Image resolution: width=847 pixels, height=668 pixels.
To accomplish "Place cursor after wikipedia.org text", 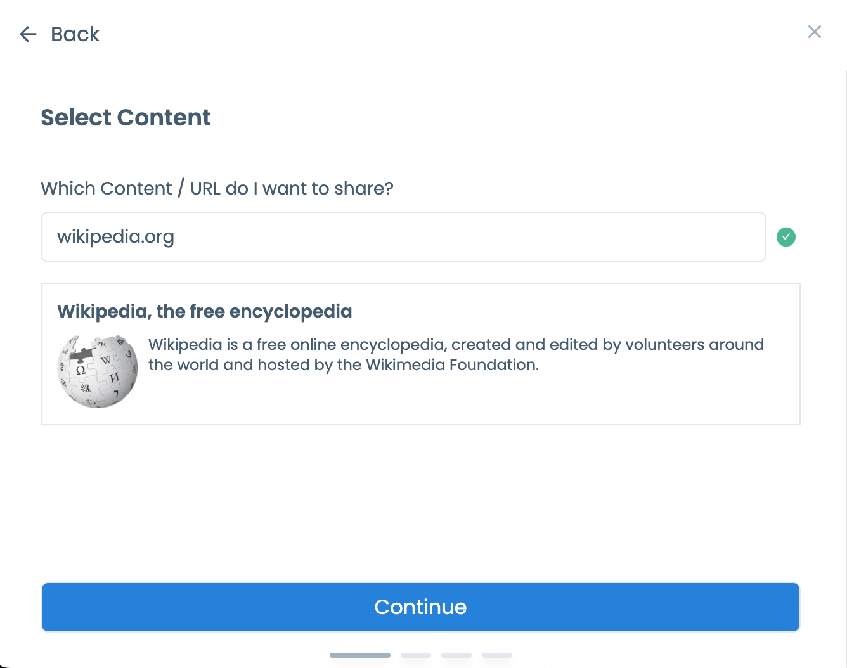I will [x=176, y=237].
